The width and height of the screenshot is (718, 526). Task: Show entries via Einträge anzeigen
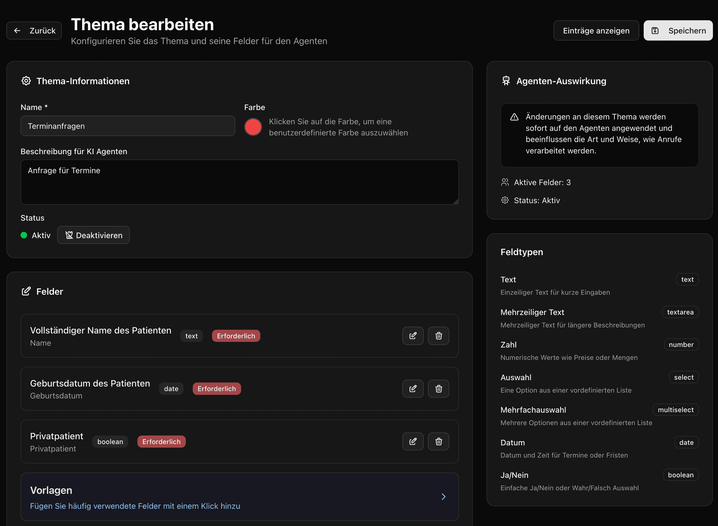[x=596, y=31]
